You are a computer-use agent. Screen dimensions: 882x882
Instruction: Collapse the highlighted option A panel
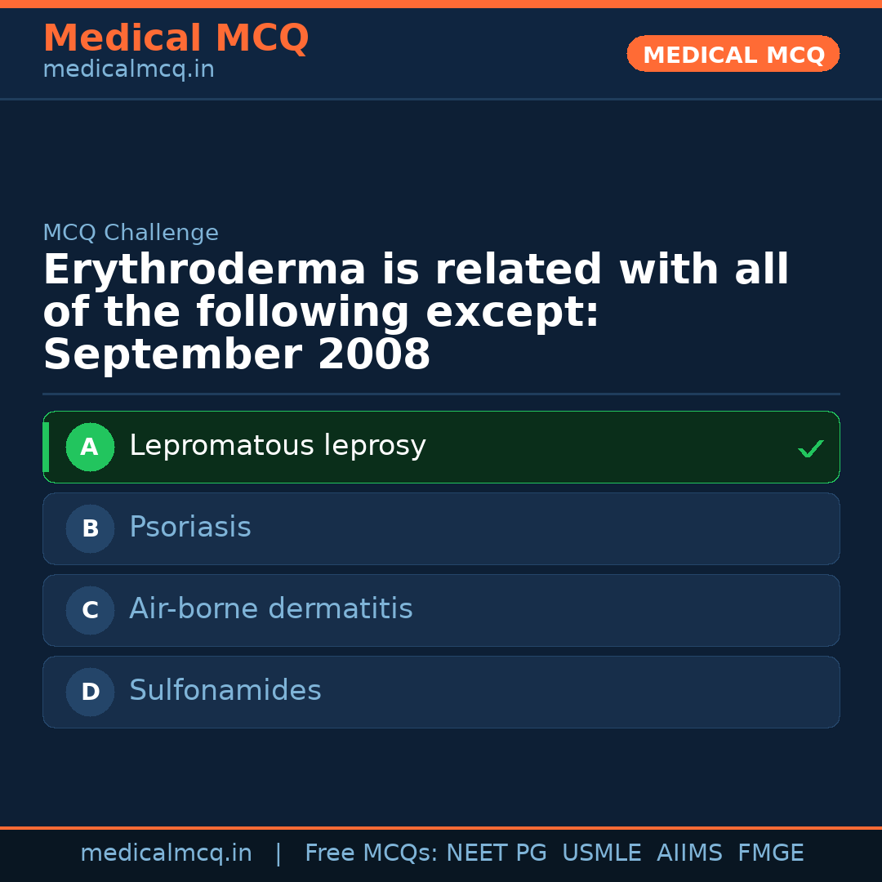pos(441,447)
